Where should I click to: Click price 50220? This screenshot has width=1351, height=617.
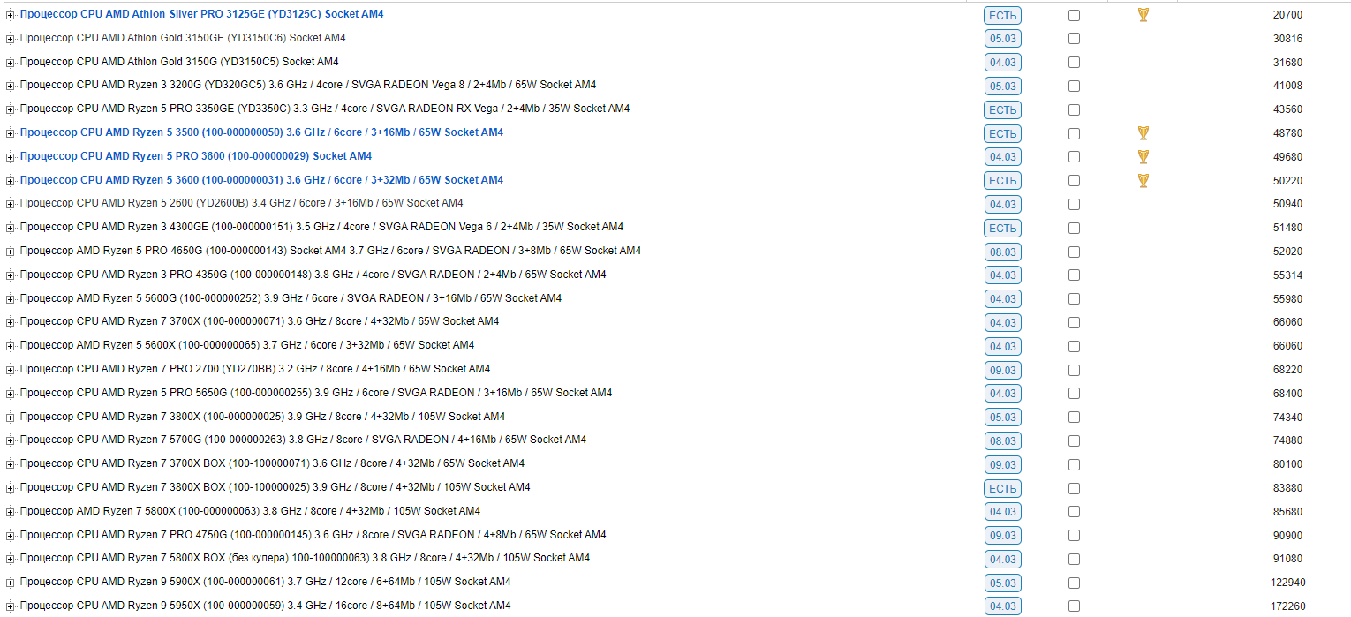tap(1287, 181)
